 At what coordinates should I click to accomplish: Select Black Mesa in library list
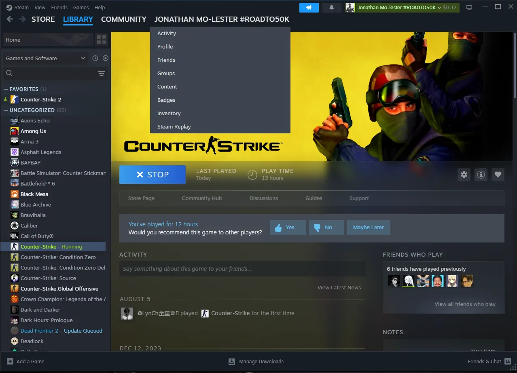pyautogui.click(x=34, y=194)
